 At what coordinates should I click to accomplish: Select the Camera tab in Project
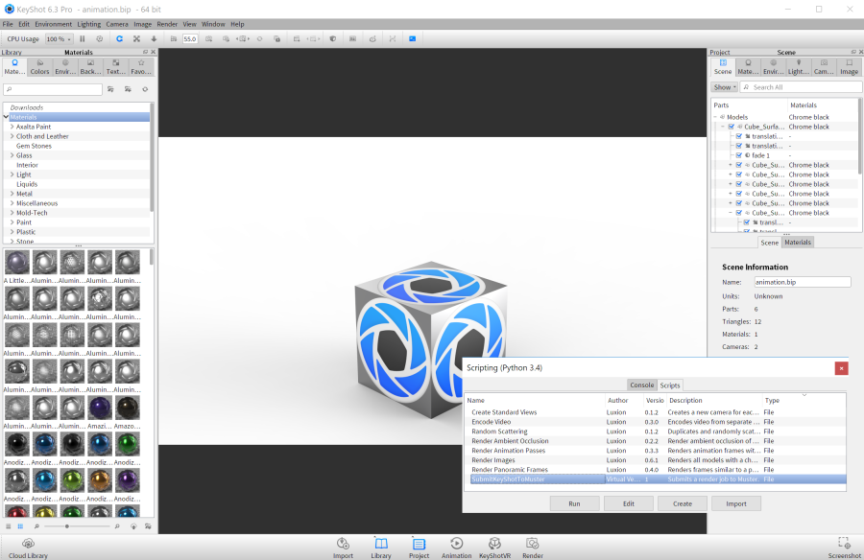coord(824,67)
